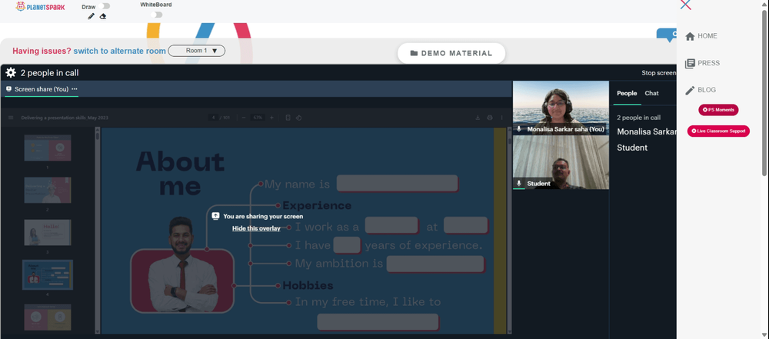The image size is (769, 339).
Task: Click the blue chat bubble icon
Action: [667, 35]
